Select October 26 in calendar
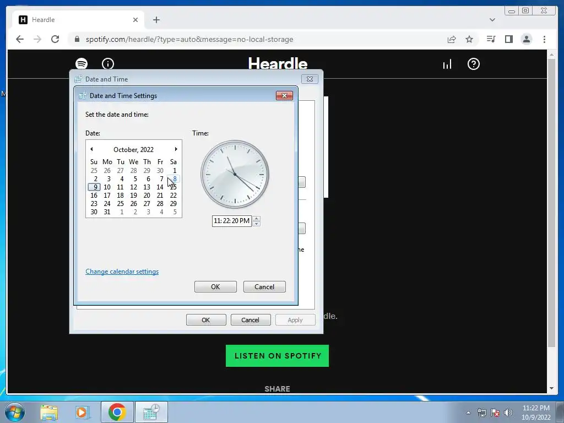 (133, 204)
